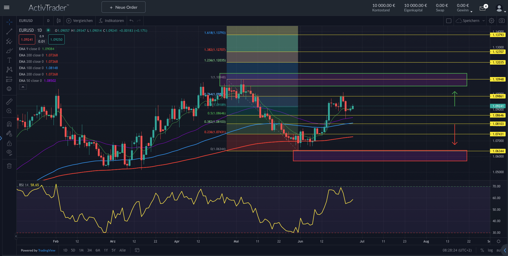The image size is (508, 256).
Task: Click the red sell price 1.09241 button
Action: (27, 39)
